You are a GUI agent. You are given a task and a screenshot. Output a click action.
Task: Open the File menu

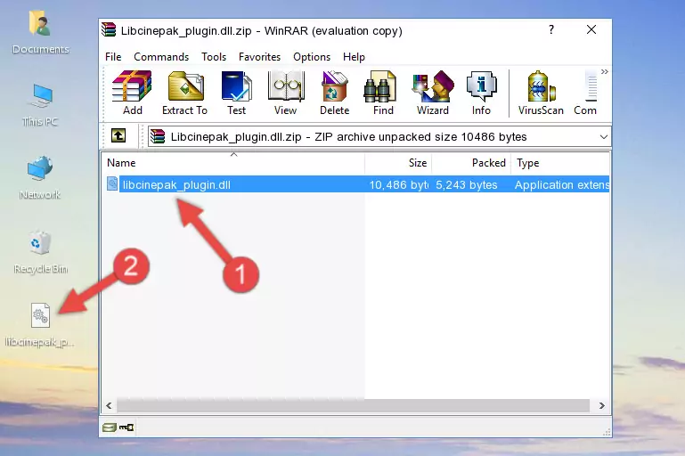(x=113, y=57)
